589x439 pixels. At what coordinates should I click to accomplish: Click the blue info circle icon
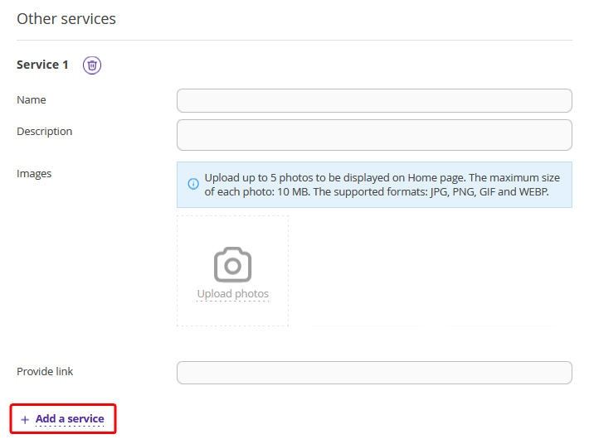click(193, 184)
